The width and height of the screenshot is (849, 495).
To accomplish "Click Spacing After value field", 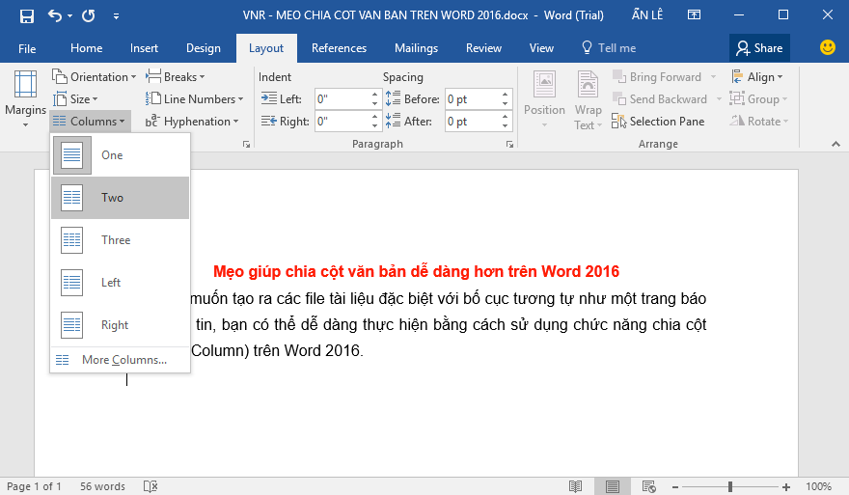I will pyautogui.click(x=472, y=122).
